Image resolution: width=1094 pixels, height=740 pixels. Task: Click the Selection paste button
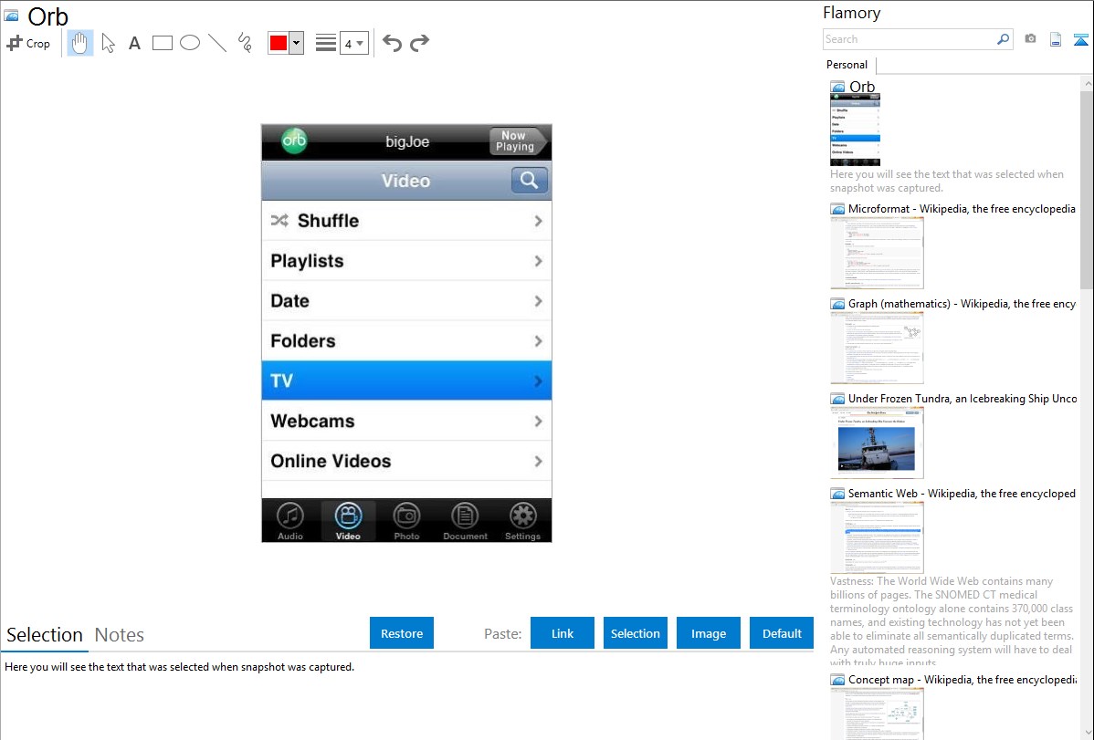pyautogui.click(x=635, y=633)
